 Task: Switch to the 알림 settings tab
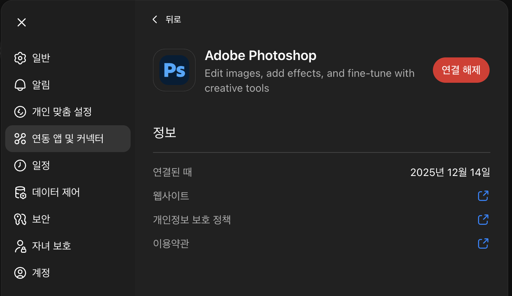point(68,85)
